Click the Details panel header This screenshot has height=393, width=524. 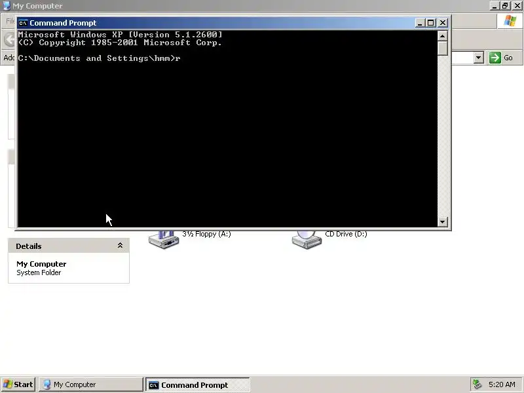pyautogui.click(x=69, y=246)
